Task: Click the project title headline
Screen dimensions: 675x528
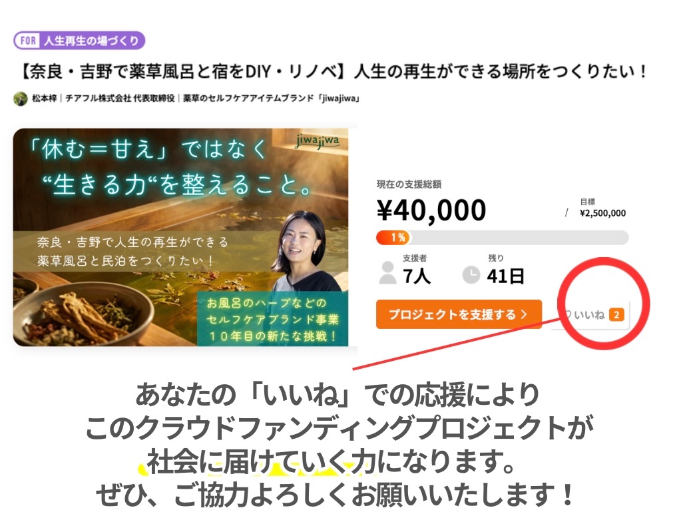Action: click(332, 71)
